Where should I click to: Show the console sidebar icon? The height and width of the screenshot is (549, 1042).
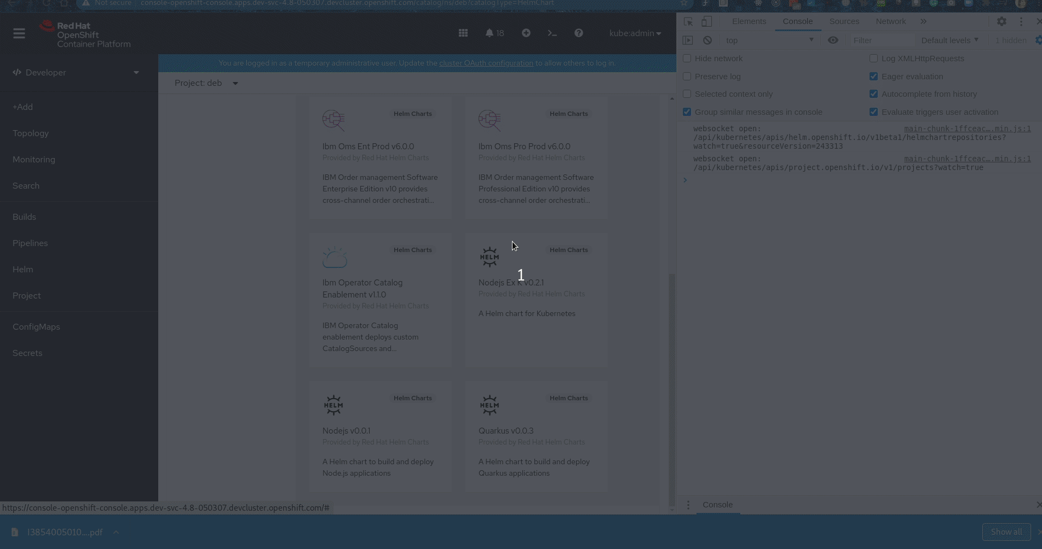coord(688,40)
